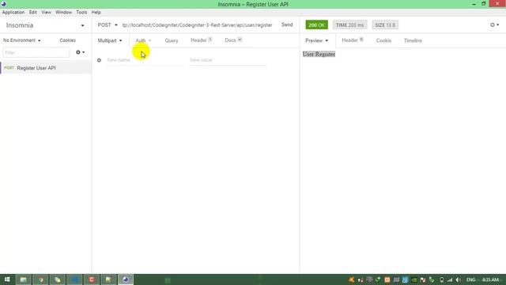Open the Window menu
The width and height of the screenshot is (506, 285).
pyautogui.click(x=63, y=13)
